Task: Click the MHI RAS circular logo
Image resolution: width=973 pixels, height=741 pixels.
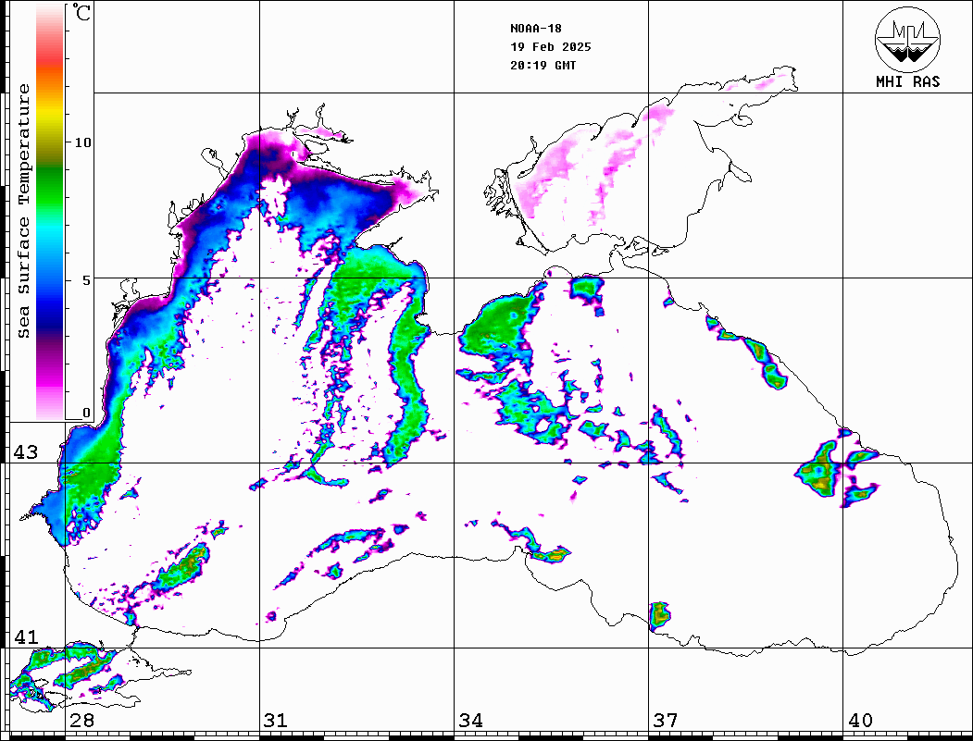Action: point(908,39)
